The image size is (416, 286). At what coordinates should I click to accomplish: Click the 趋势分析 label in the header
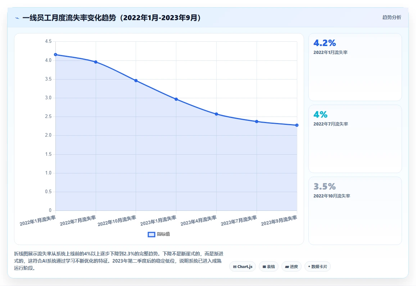pos(392,18)
